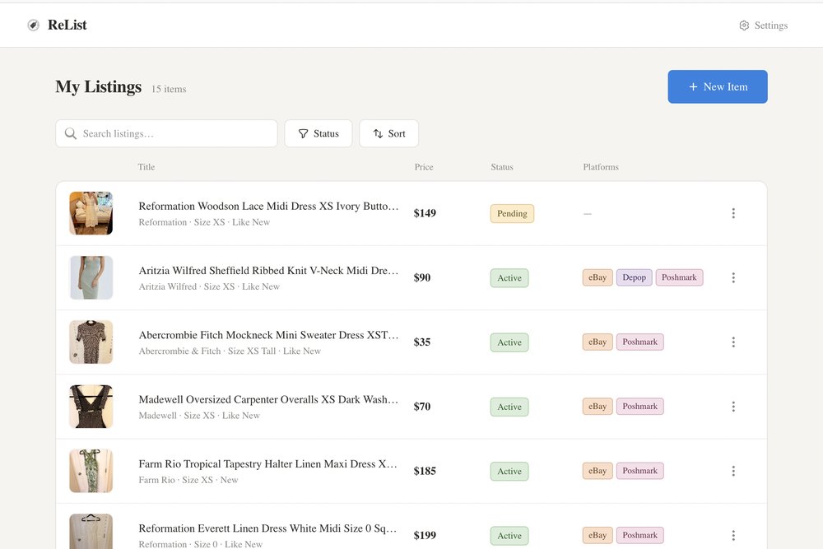
Task: Open more options for Abercrombie Fitch dress
Action: coord(733,342)
